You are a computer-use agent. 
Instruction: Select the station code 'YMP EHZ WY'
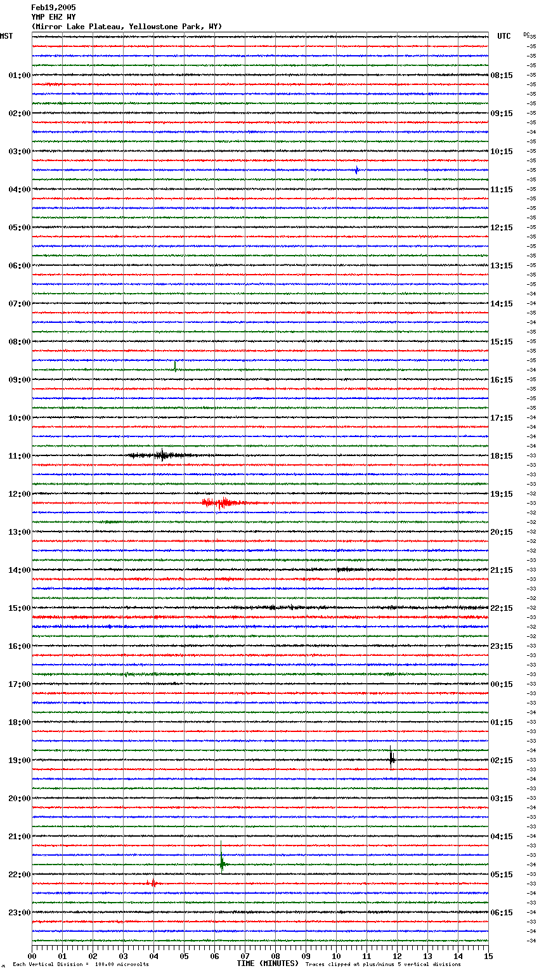[x=53, y=17]
